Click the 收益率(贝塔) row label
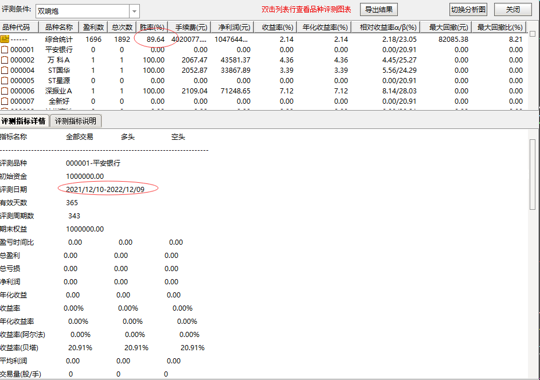This screenshot has height=380, width=540. pos(19,348)
